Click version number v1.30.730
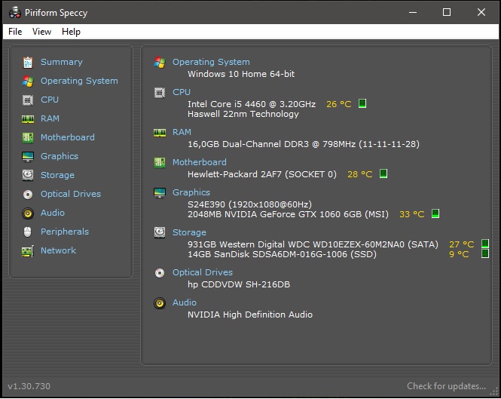This screenshot has height=399, width=501. pyautogui.click(x=29, y=386)
